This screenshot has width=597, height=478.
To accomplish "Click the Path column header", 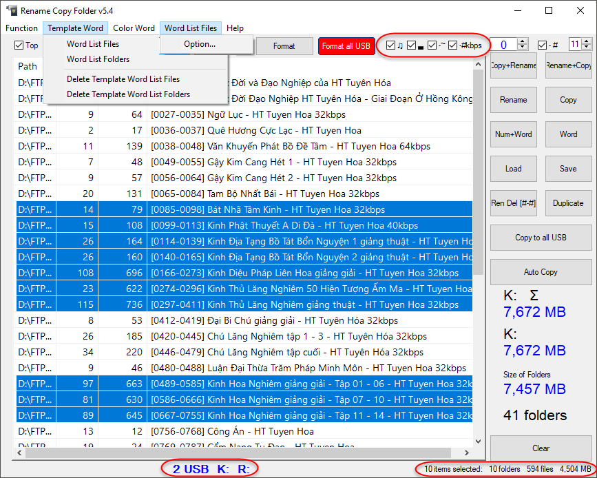I will coord(28,66).
